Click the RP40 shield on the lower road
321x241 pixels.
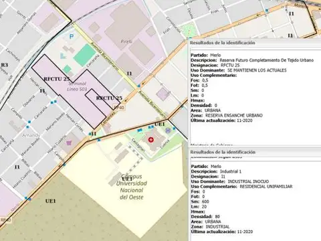[5, 220]
